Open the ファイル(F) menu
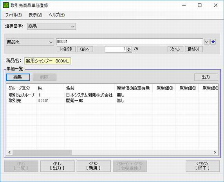 pyautogui.click(x=14, y=15)
